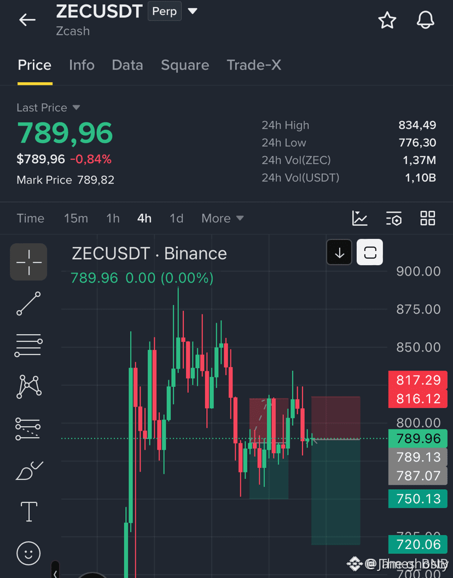Click the 875.00 axis label
Image resolution: width=453 pixels, height=578 pixels.
(418, 310)
